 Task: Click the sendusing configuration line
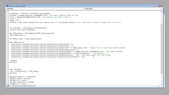tap(42, 46)
